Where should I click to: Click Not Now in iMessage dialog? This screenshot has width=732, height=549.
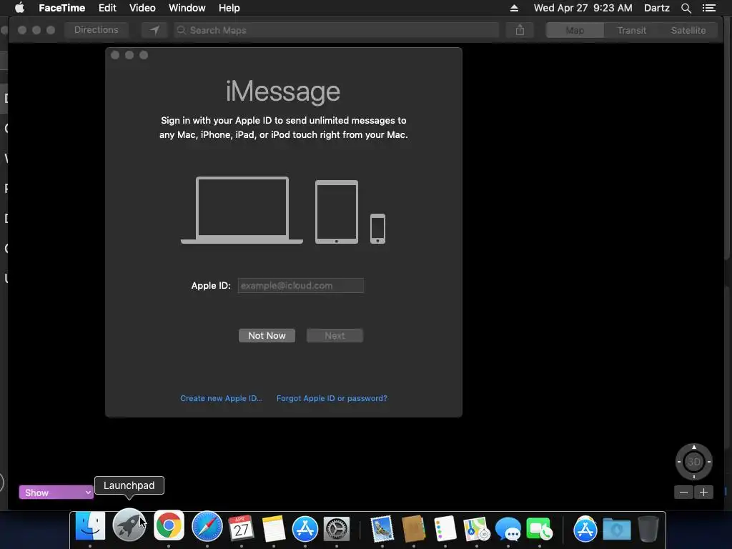click(x=267, y=336)
